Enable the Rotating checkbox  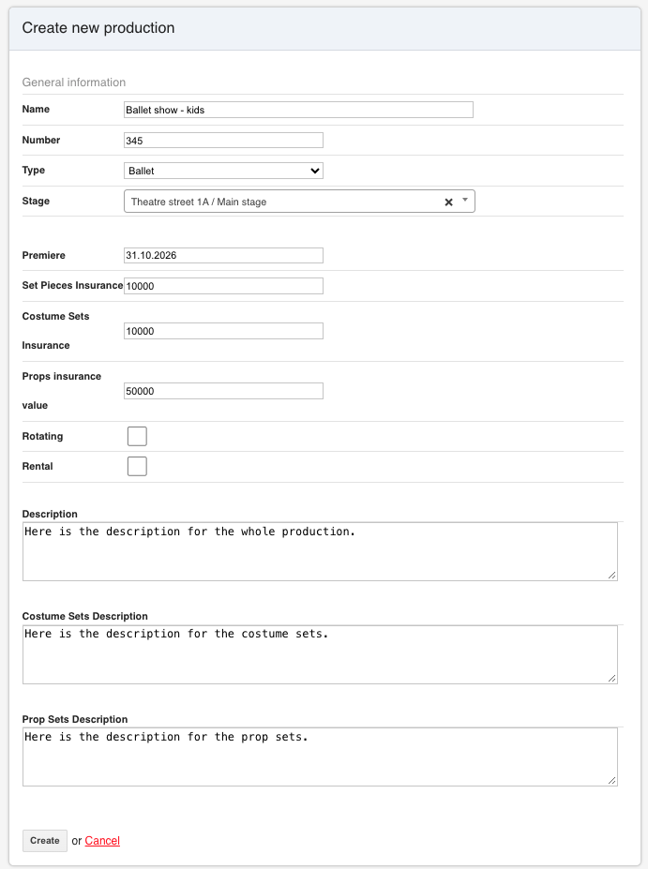point(137,436)
